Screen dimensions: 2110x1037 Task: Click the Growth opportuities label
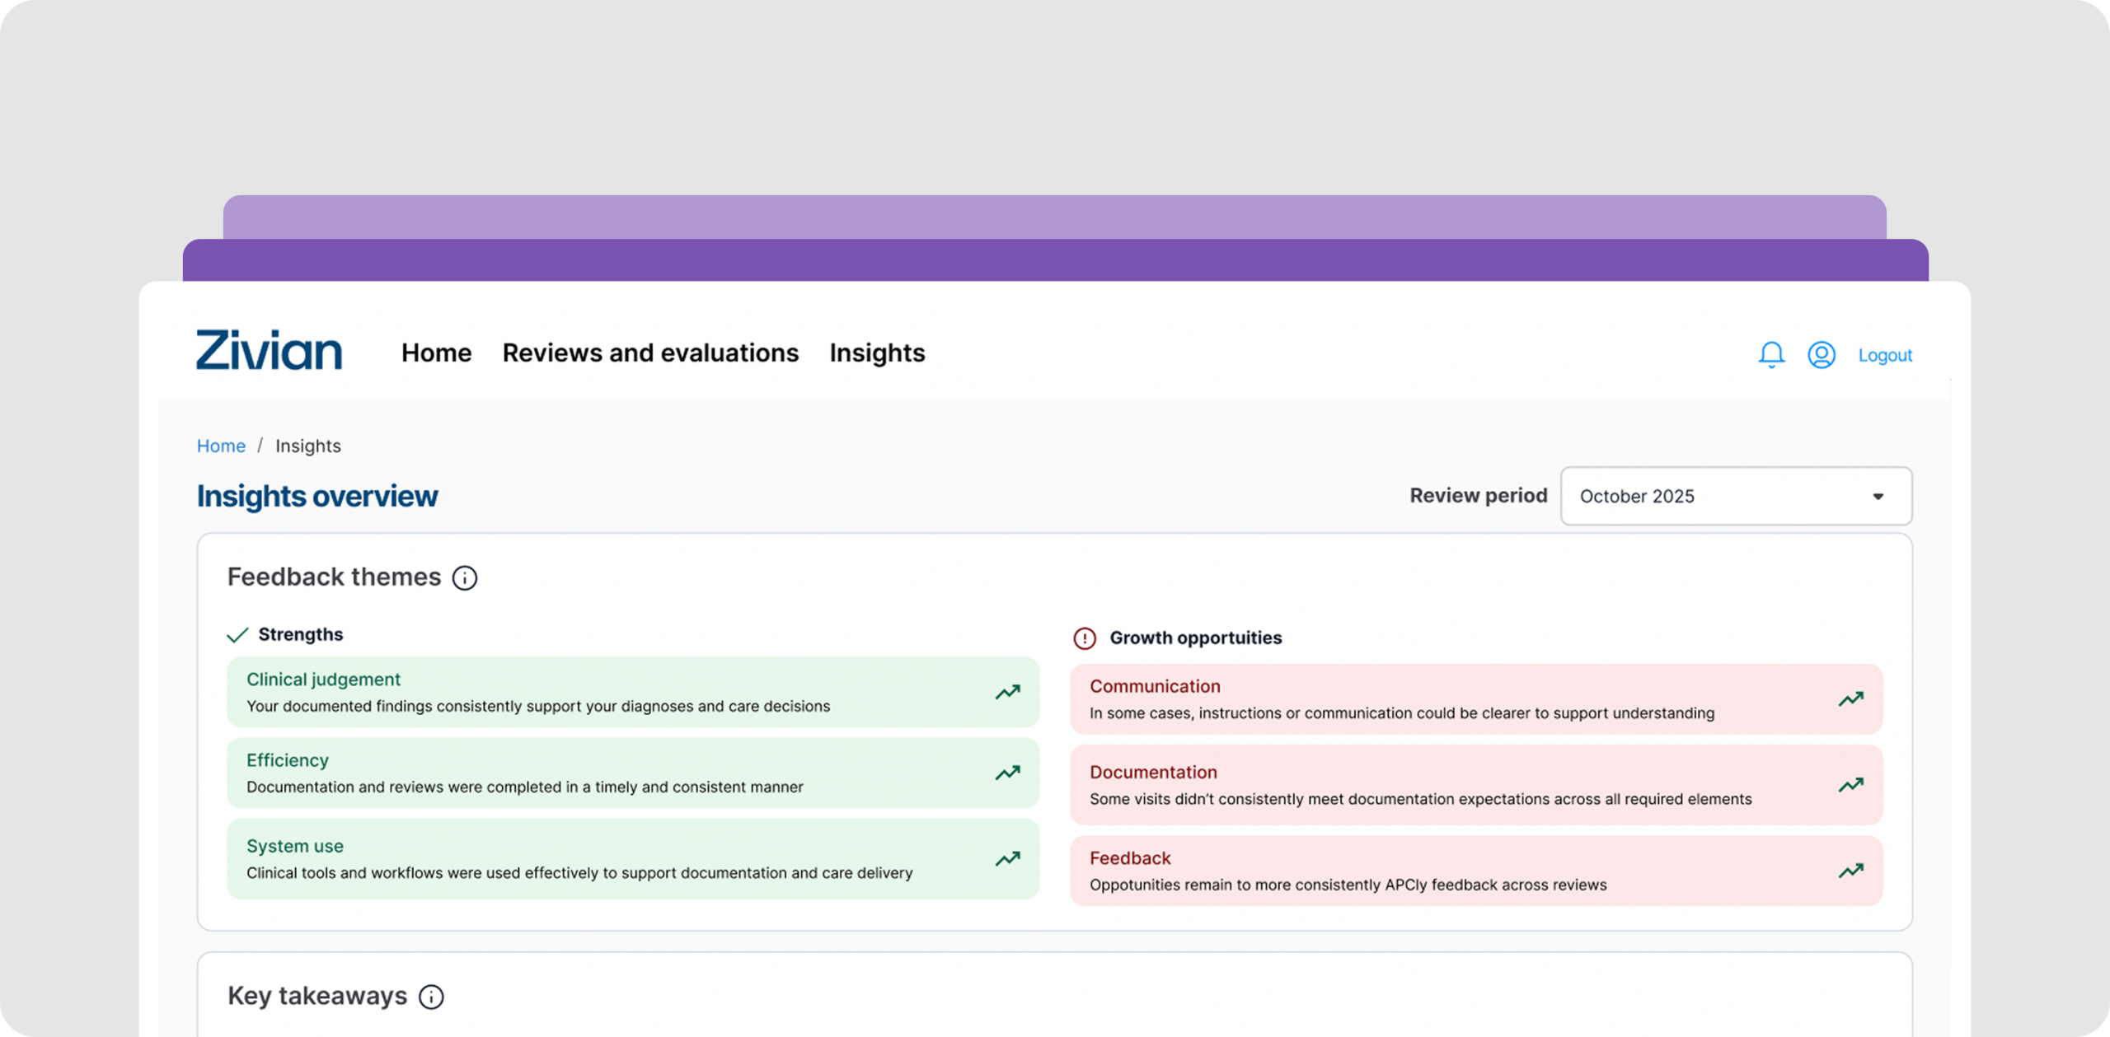tap(1196, 638)
